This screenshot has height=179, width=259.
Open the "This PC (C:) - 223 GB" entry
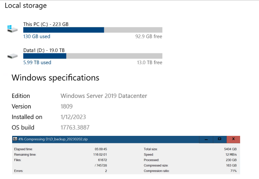[46, 24]
